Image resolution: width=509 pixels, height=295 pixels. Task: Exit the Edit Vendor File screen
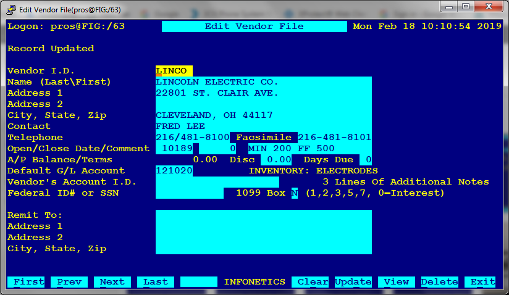point(480,282)
